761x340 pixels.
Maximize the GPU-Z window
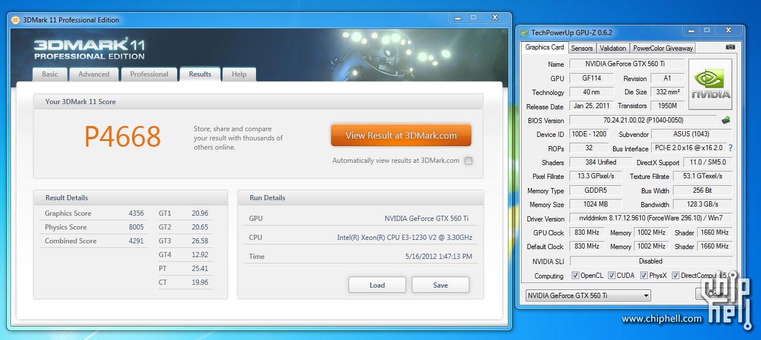pyautogui.click(x=707, y=30)
